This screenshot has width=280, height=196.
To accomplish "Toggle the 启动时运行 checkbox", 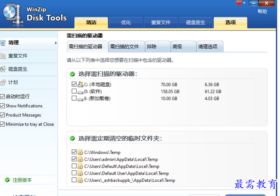I will (x=2, y=96).
